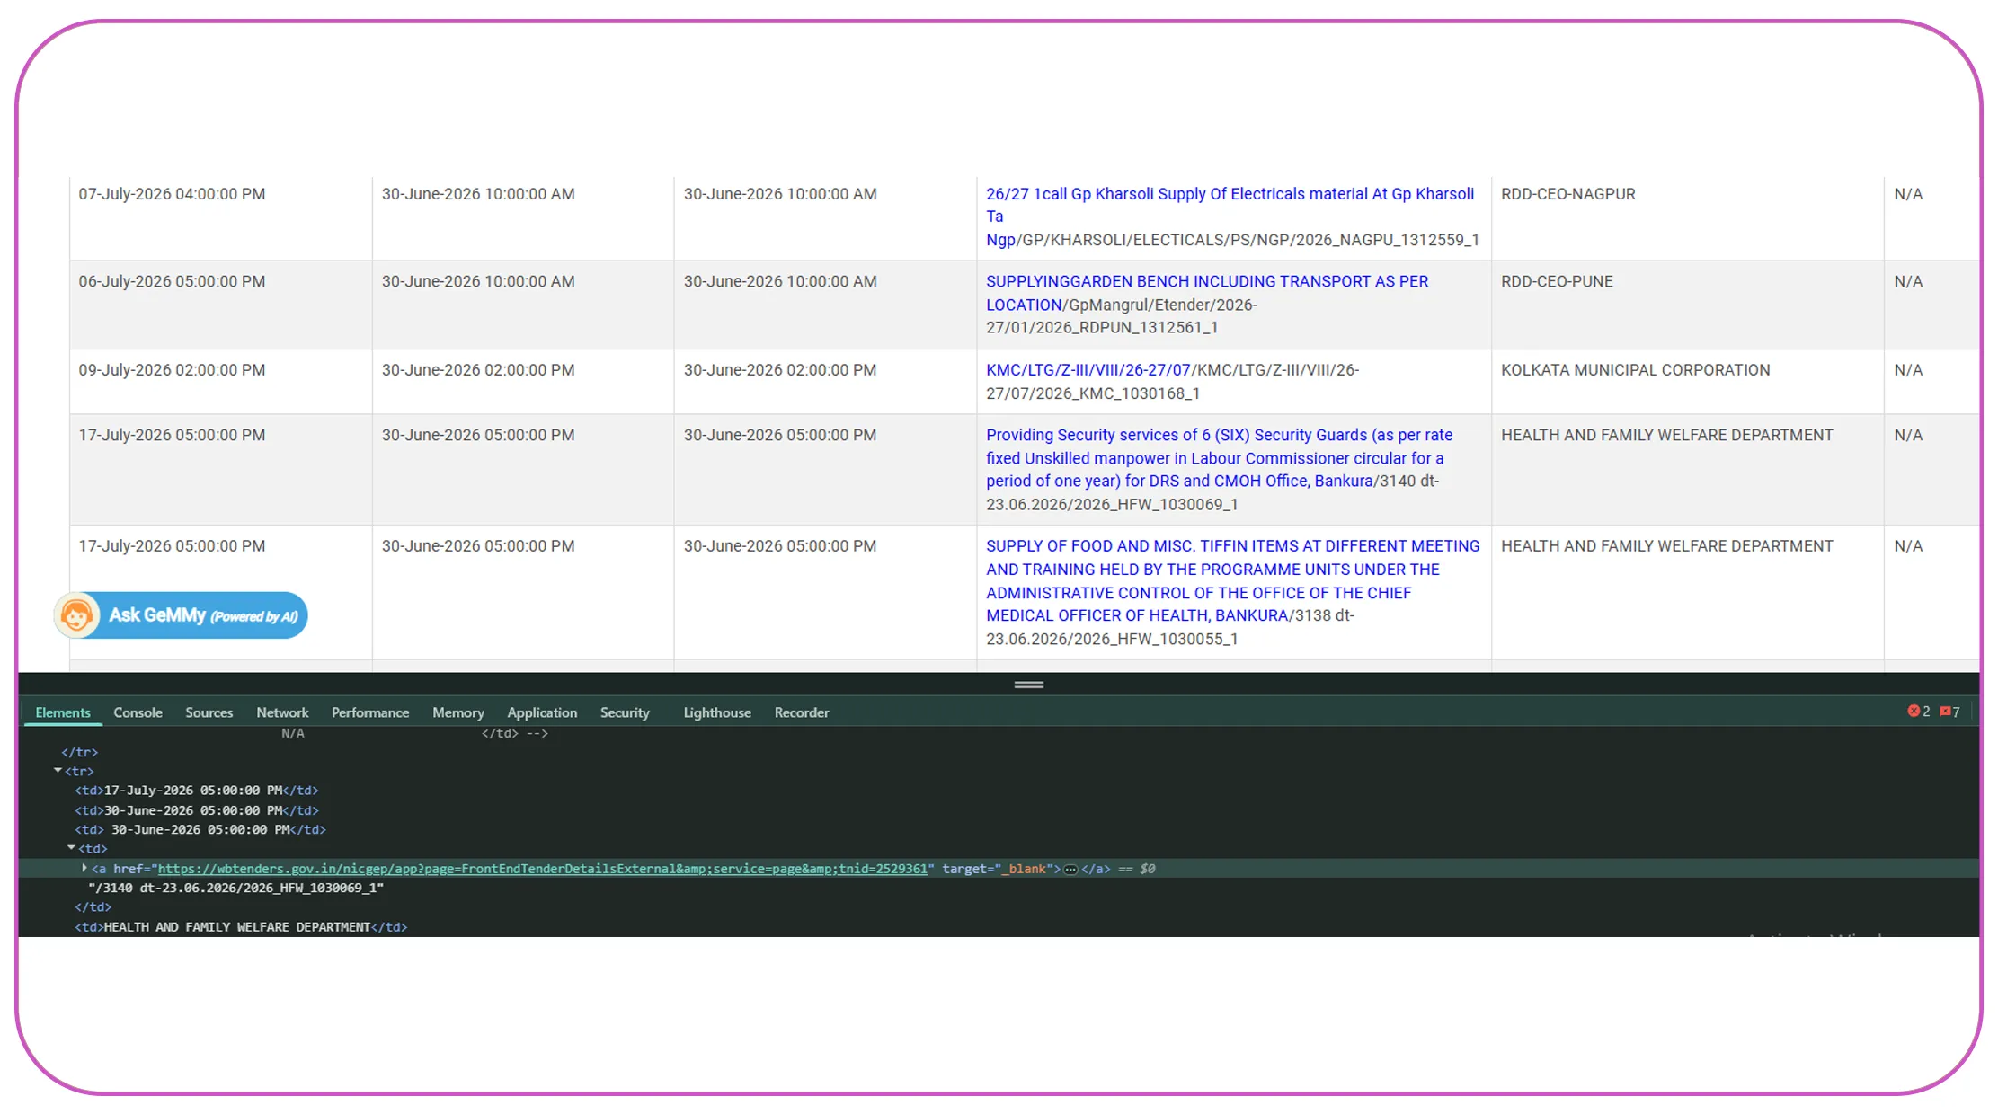Screen dimensions: 1998x1114
Task: Select the Elements tab
Action: (x=63, y=712)
